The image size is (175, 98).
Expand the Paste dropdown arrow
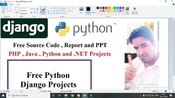pos(3,14)
